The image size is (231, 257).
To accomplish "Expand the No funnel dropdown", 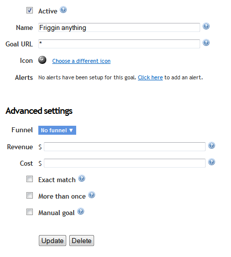I will [x=57, y=130].
